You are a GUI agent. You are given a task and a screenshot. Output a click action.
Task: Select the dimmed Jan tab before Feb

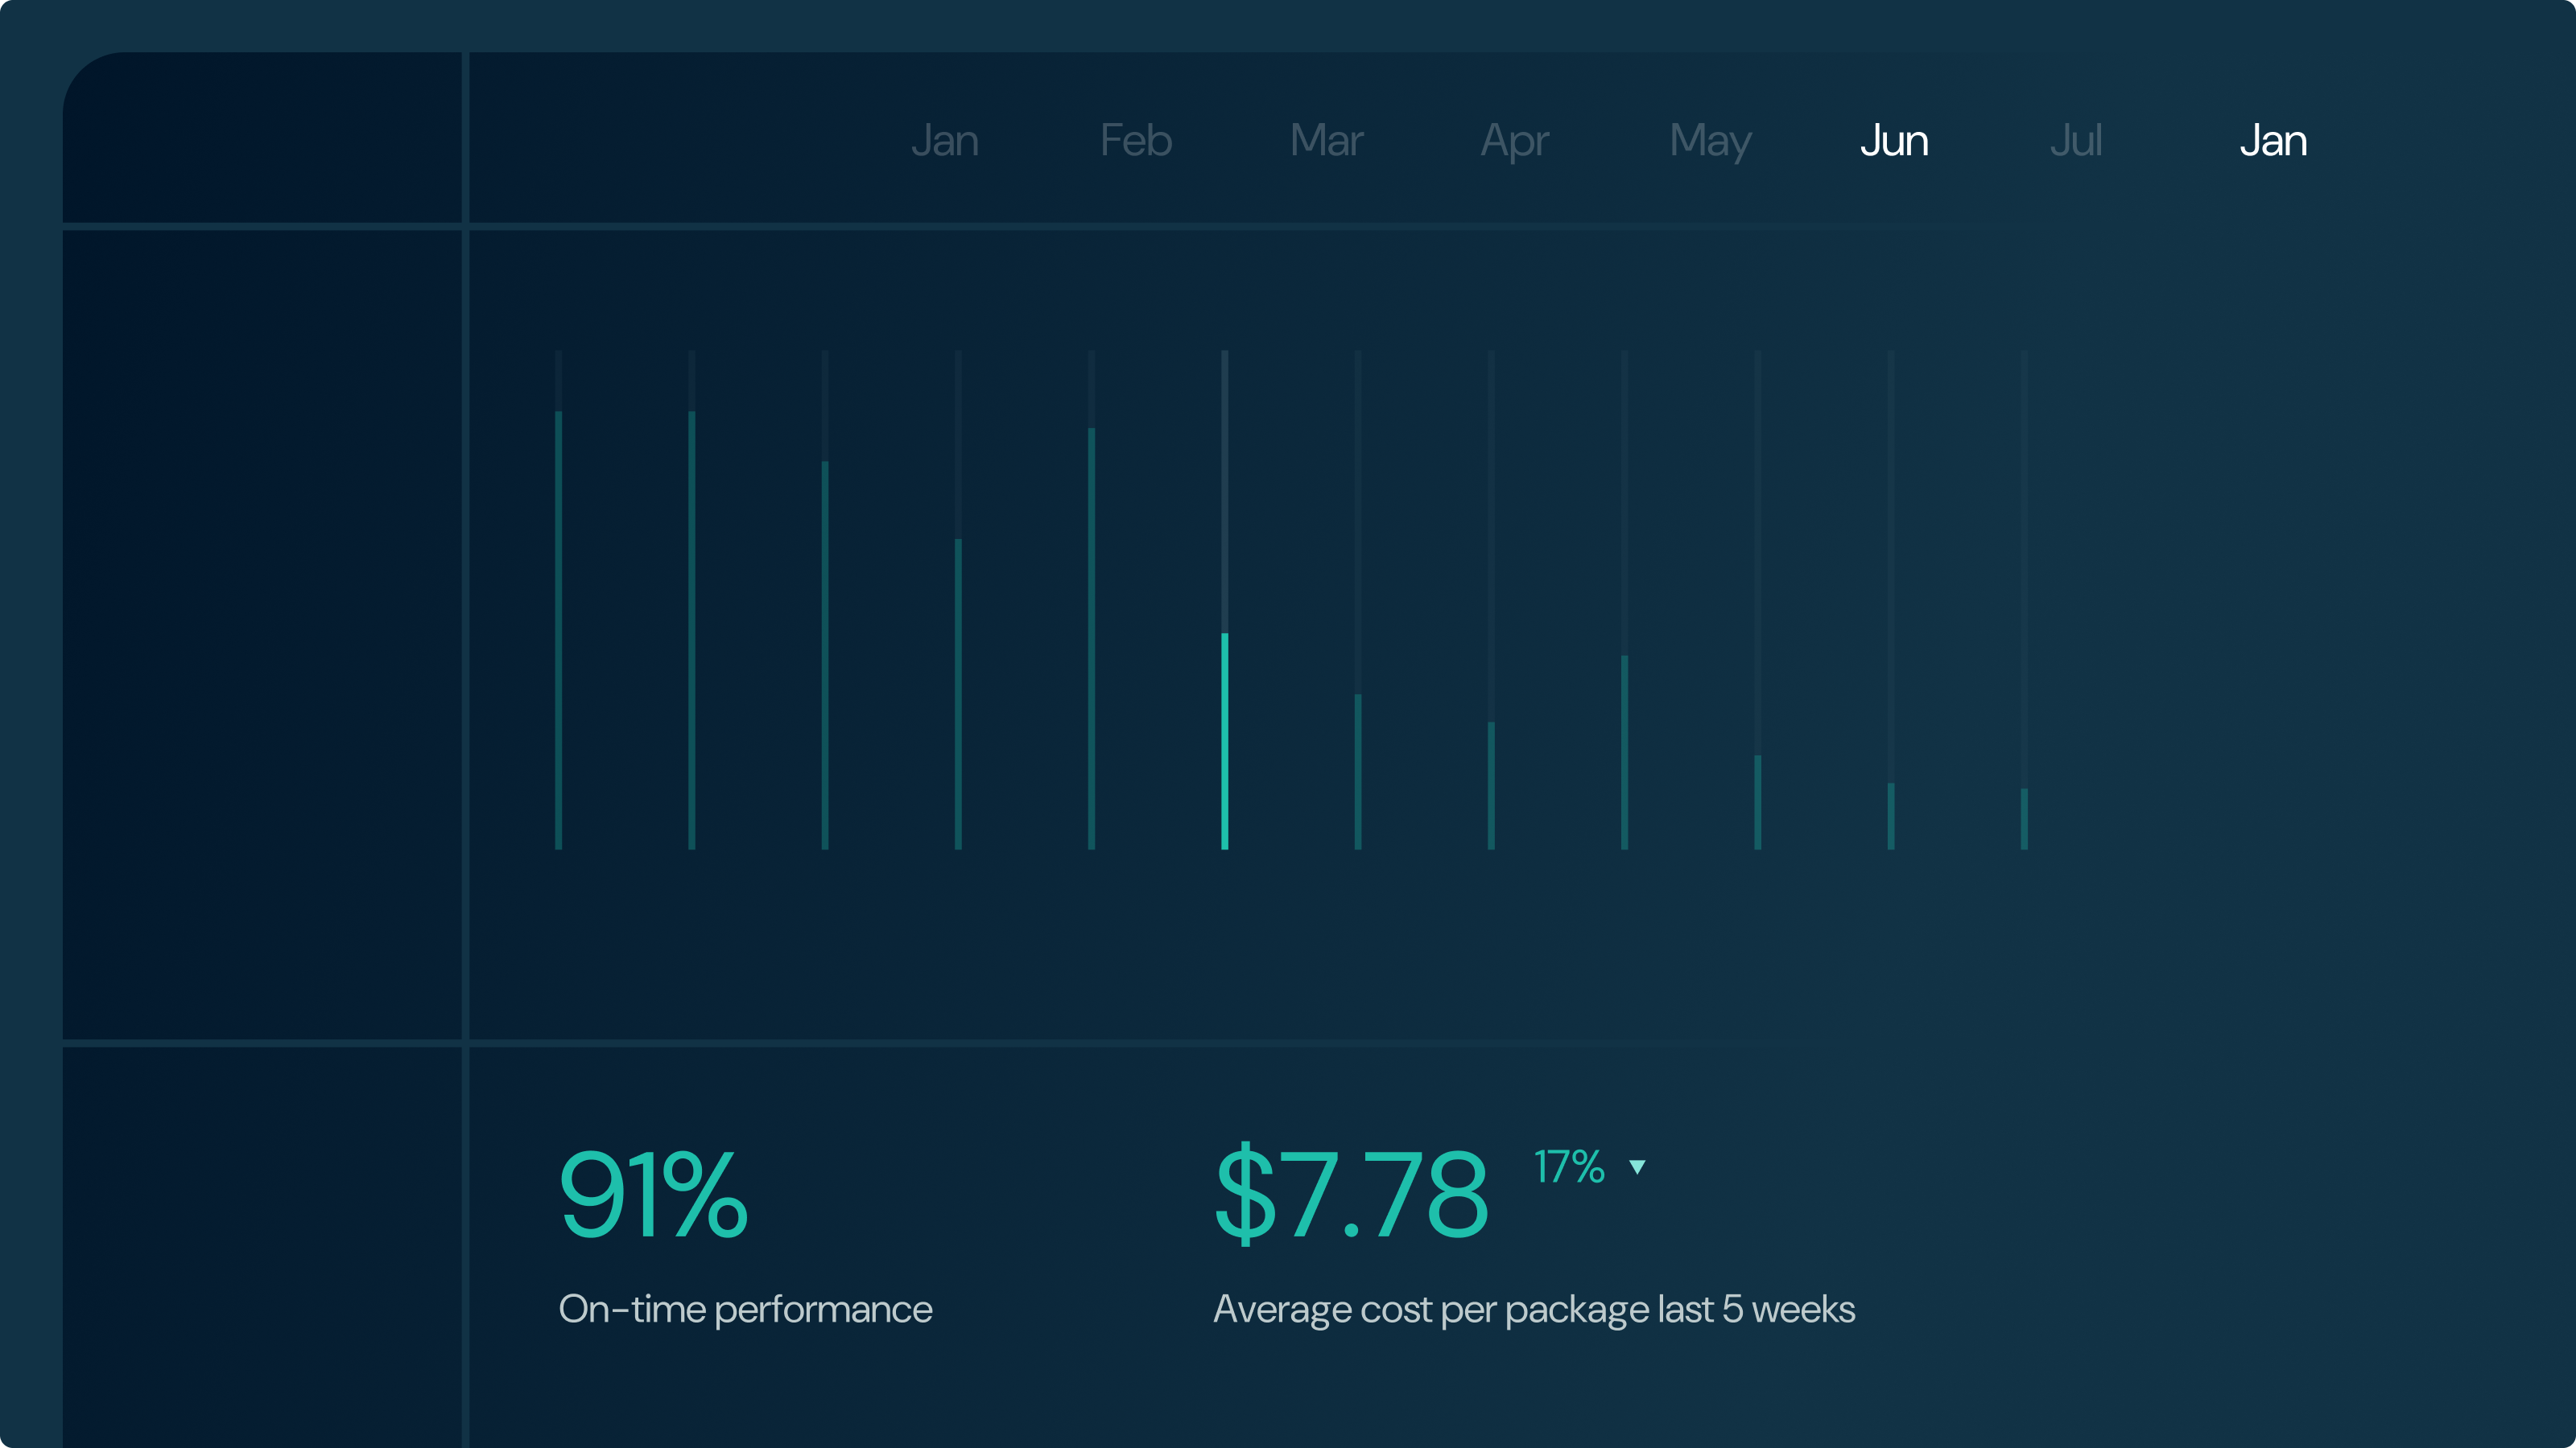click(944, 141)
